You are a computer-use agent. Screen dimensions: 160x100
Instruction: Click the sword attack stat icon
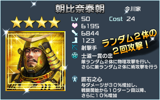point(75,33)
